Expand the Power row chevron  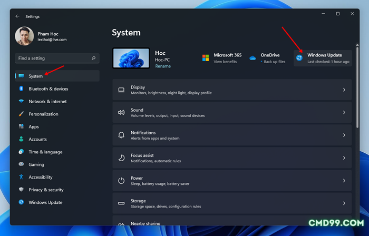(344, 181)
